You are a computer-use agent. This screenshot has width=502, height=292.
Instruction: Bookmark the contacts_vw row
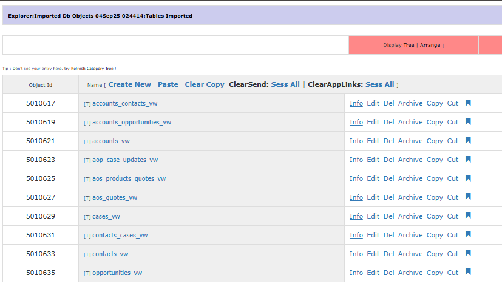tap(468, 254)
